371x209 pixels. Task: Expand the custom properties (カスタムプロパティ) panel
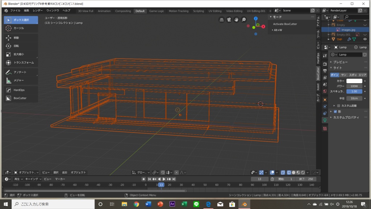point(346,117)
